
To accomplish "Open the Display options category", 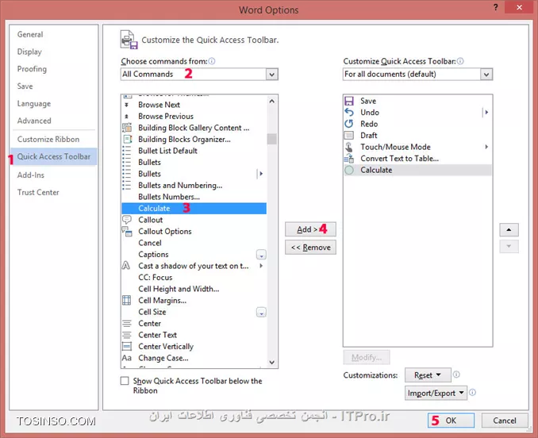I will (29, 52).
